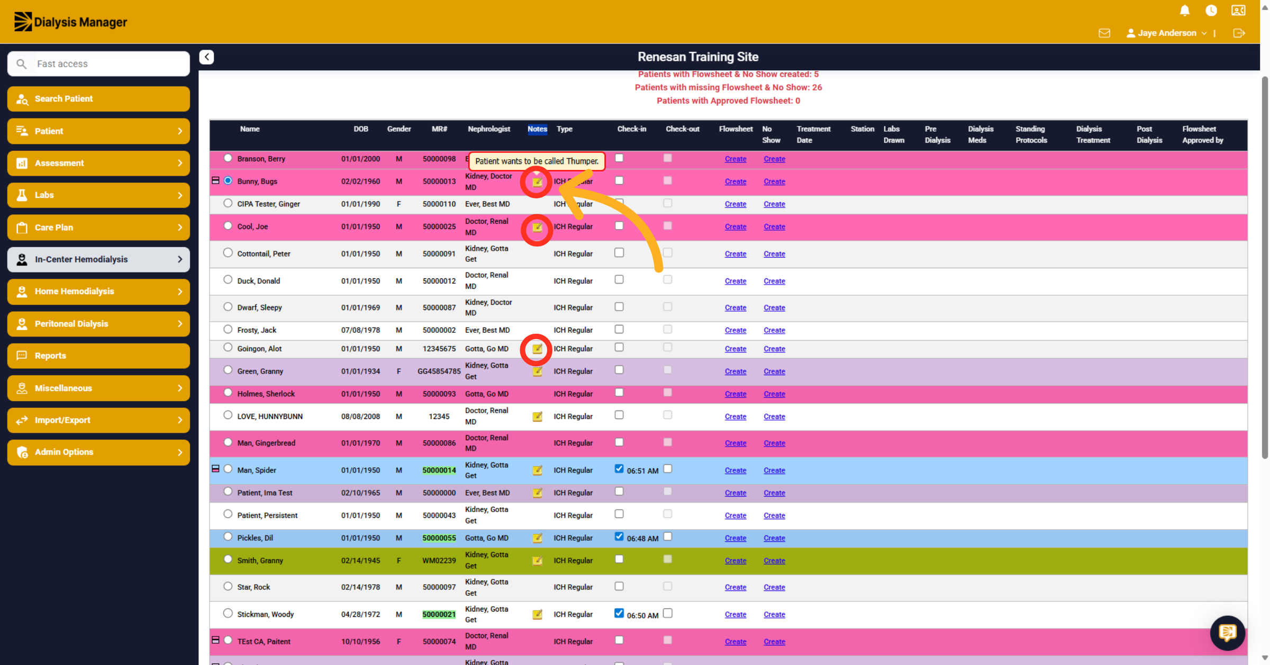Uncheck Check-in for Man, Spider

coord(619,469)
